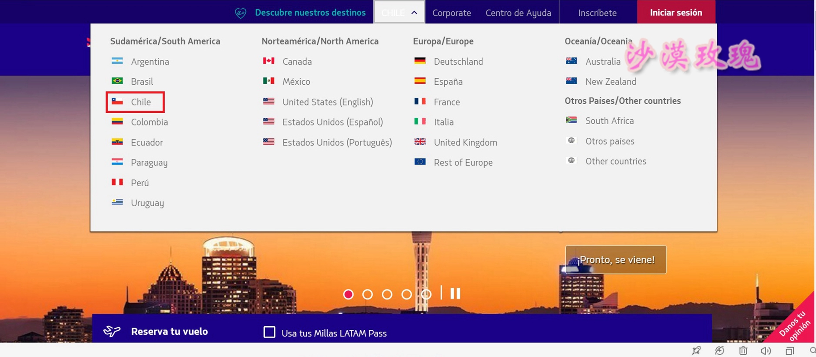The image size is (816, 357).
Task: Open the Corporate menu item
Action: click(x=452, y=13)
